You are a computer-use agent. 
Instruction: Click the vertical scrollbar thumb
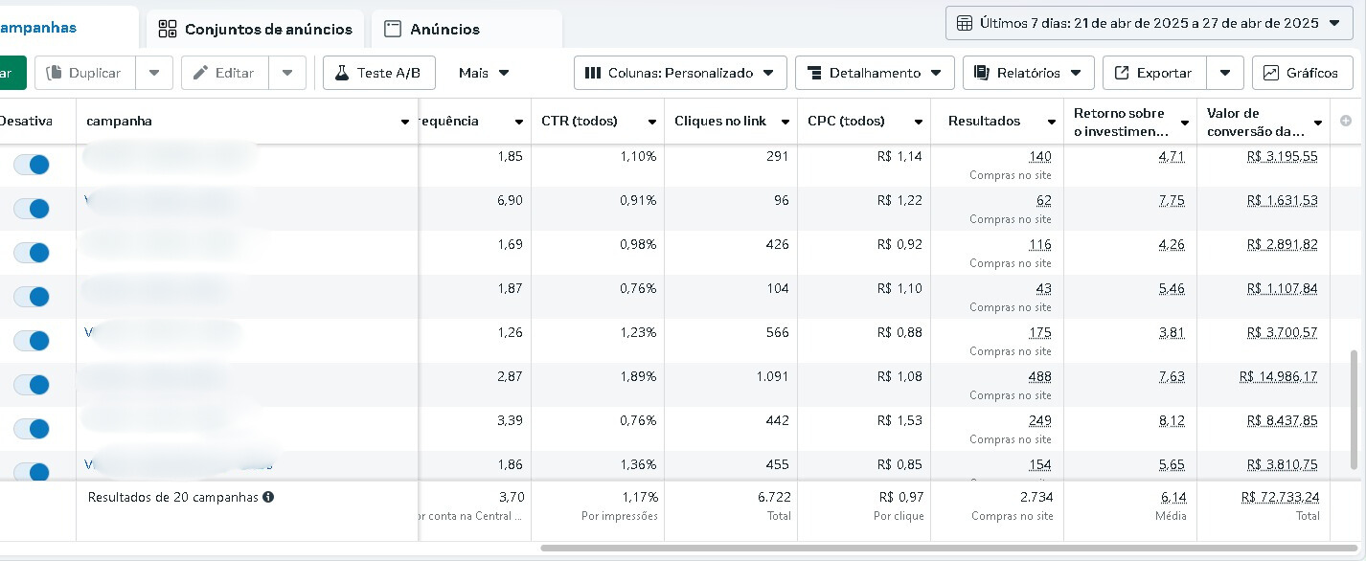tap(1354, 409)
